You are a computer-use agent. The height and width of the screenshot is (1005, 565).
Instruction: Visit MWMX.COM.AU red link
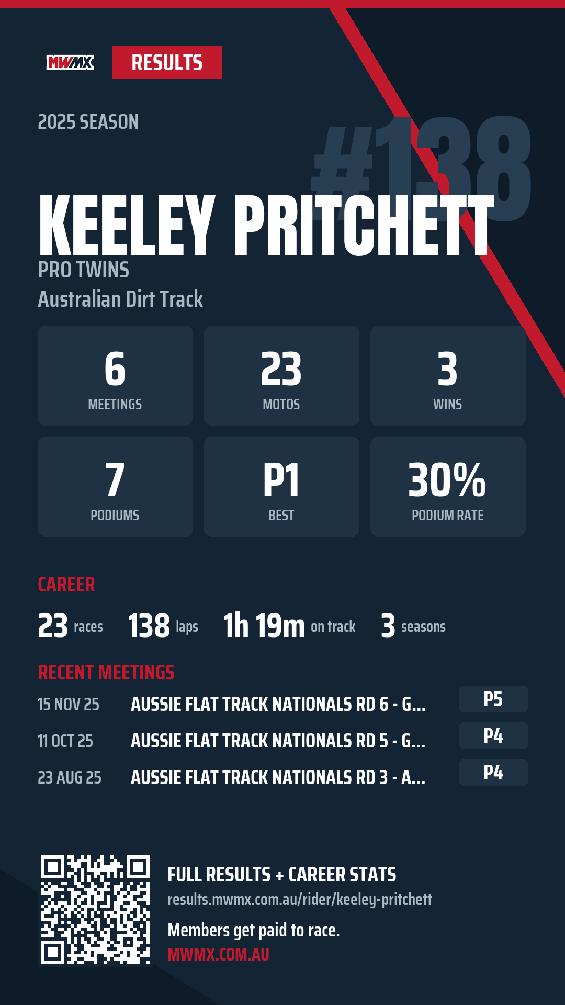[218, 954]
